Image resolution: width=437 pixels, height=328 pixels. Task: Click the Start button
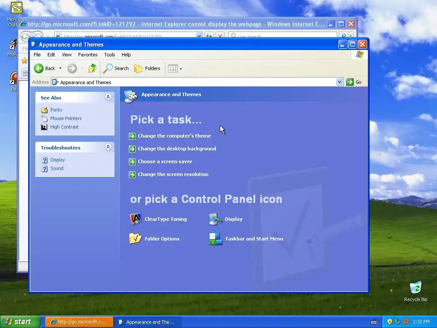click(20, 322)
